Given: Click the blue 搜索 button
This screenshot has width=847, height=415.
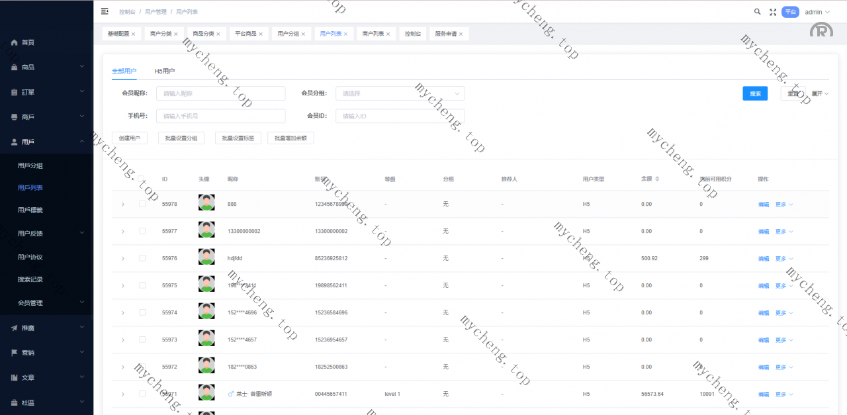Looking at the screenshot, I should click(754, 94).
